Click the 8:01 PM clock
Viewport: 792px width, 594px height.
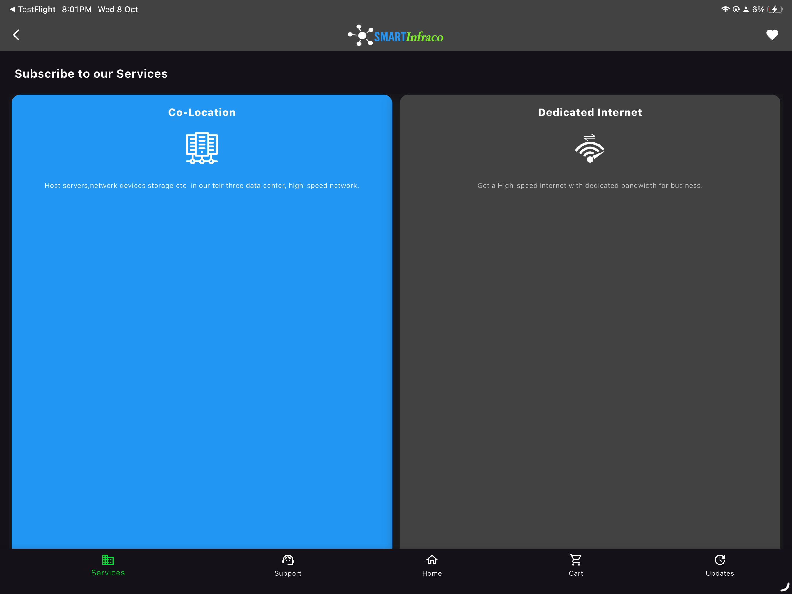coord(77,9)
